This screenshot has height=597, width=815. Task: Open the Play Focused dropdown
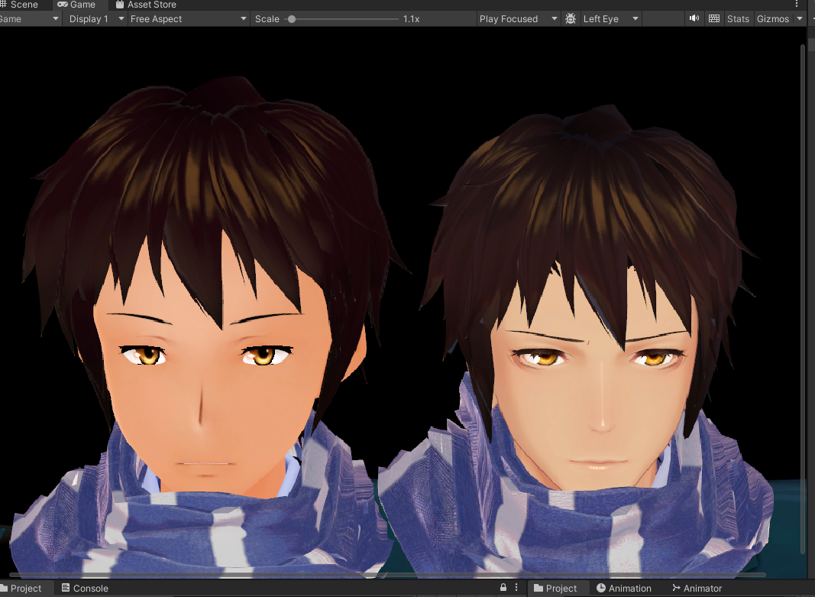coord(518,18)
